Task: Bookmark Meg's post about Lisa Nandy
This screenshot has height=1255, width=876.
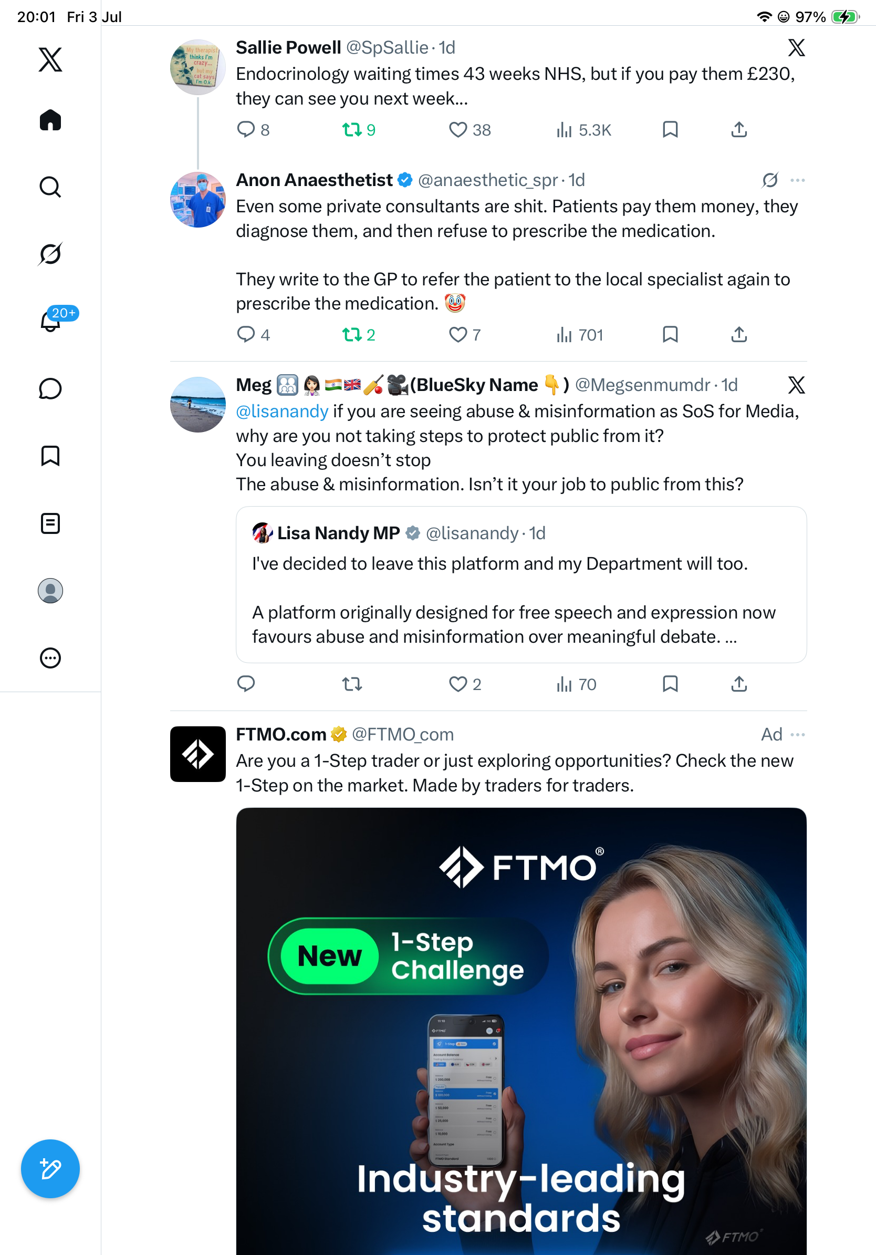Action: [670, 684]
